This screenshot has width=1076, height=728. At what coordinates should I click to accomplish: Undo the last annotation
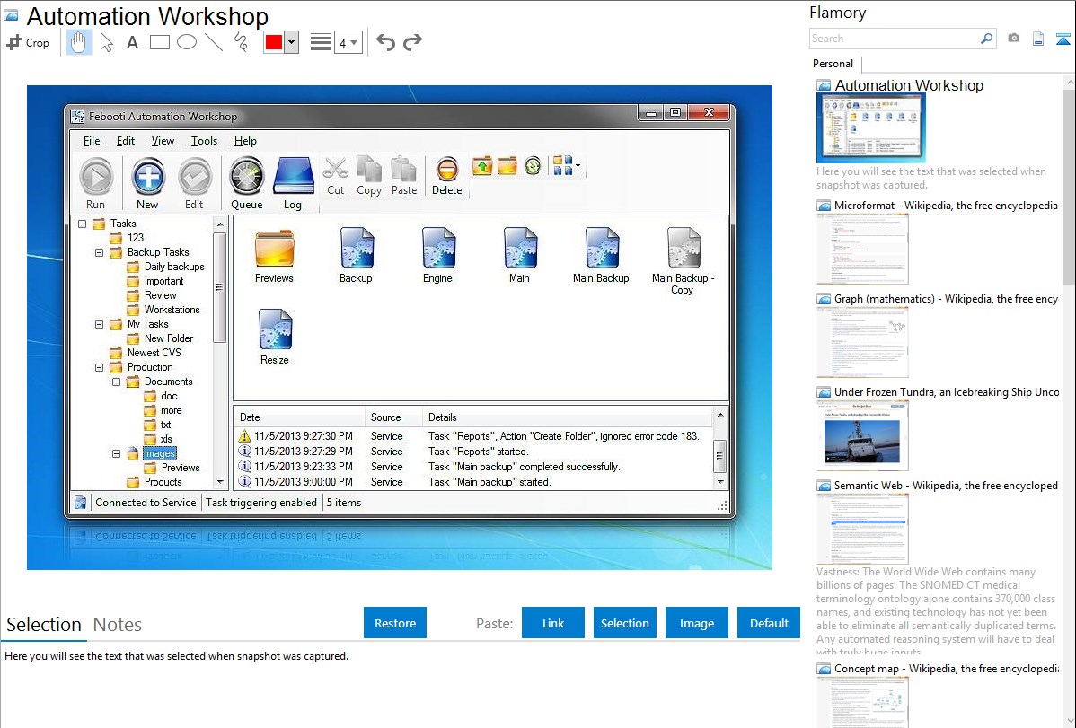pyautogui.click(x=385, y=42)
